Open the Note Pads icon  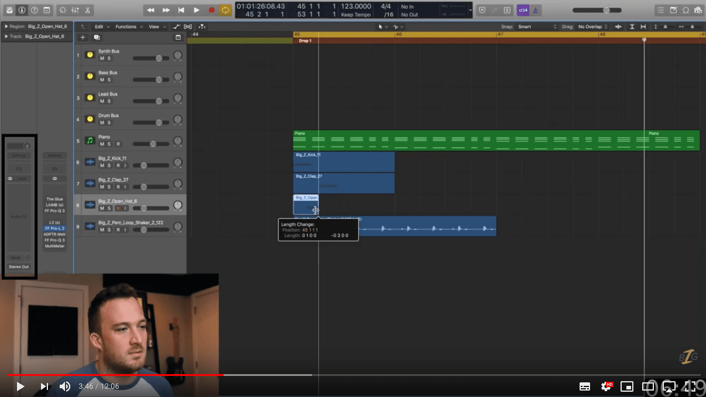pos(673,10)
